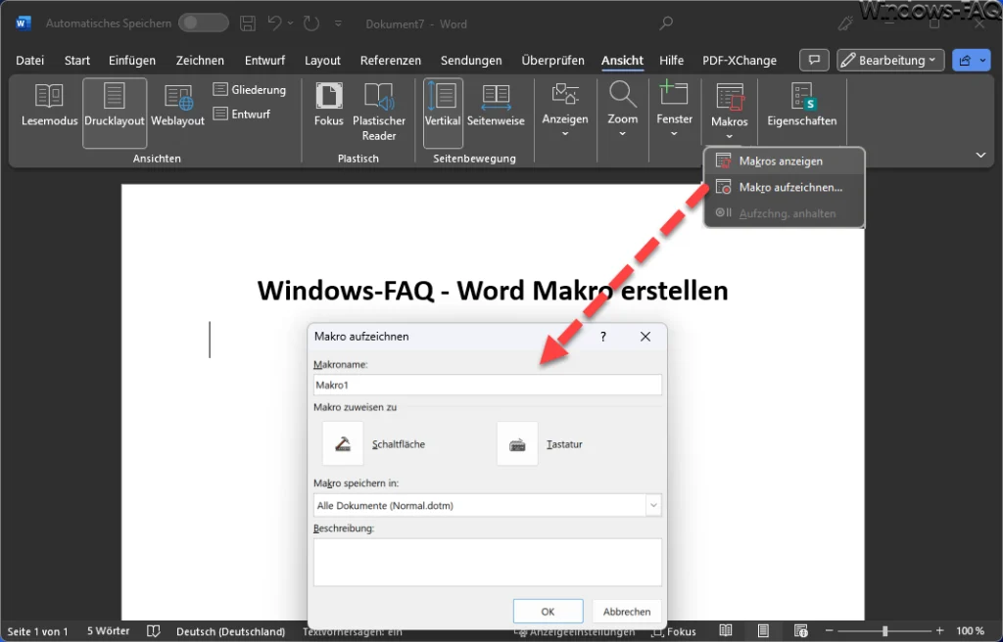Select web layout icon in status bar
The image size is (1003, 642).
801,631
